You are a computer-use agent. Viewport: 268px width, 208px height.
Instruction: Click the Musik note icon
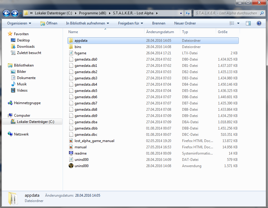tap(13, 84)
